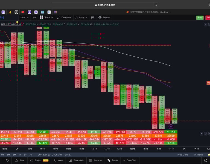The width and height of the screenshot is (210, 164).
Task: Click the yellow star icon at bottom right
Action: [209, 155]
